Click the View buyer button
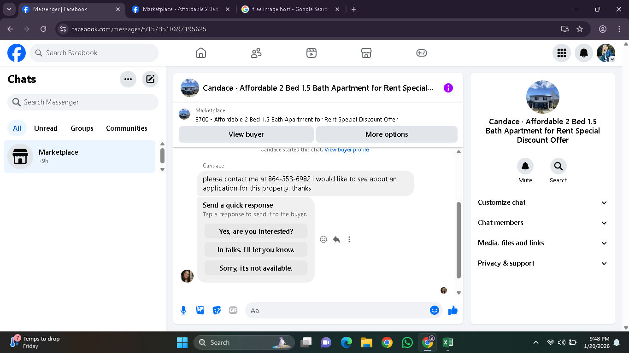The height and width of the screenshot is (353, 629). [246, 134]
